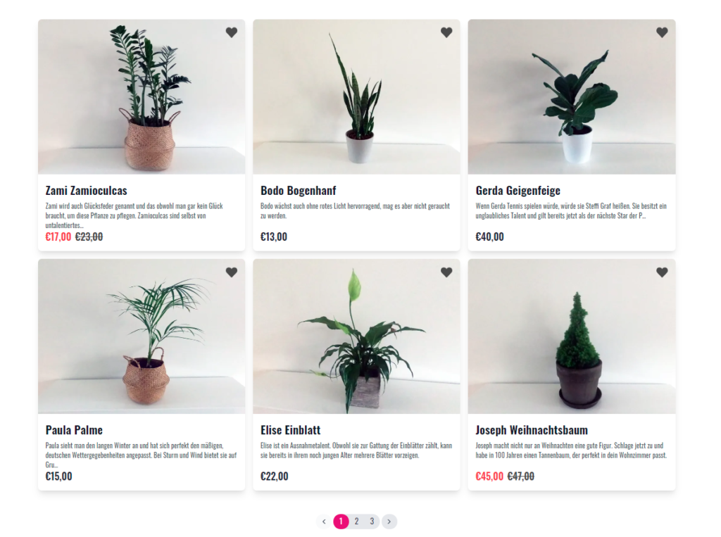Open Bodo Bogenhanf product title
Viewport: 721px width, 537px height.
click(x=298, y=190)
